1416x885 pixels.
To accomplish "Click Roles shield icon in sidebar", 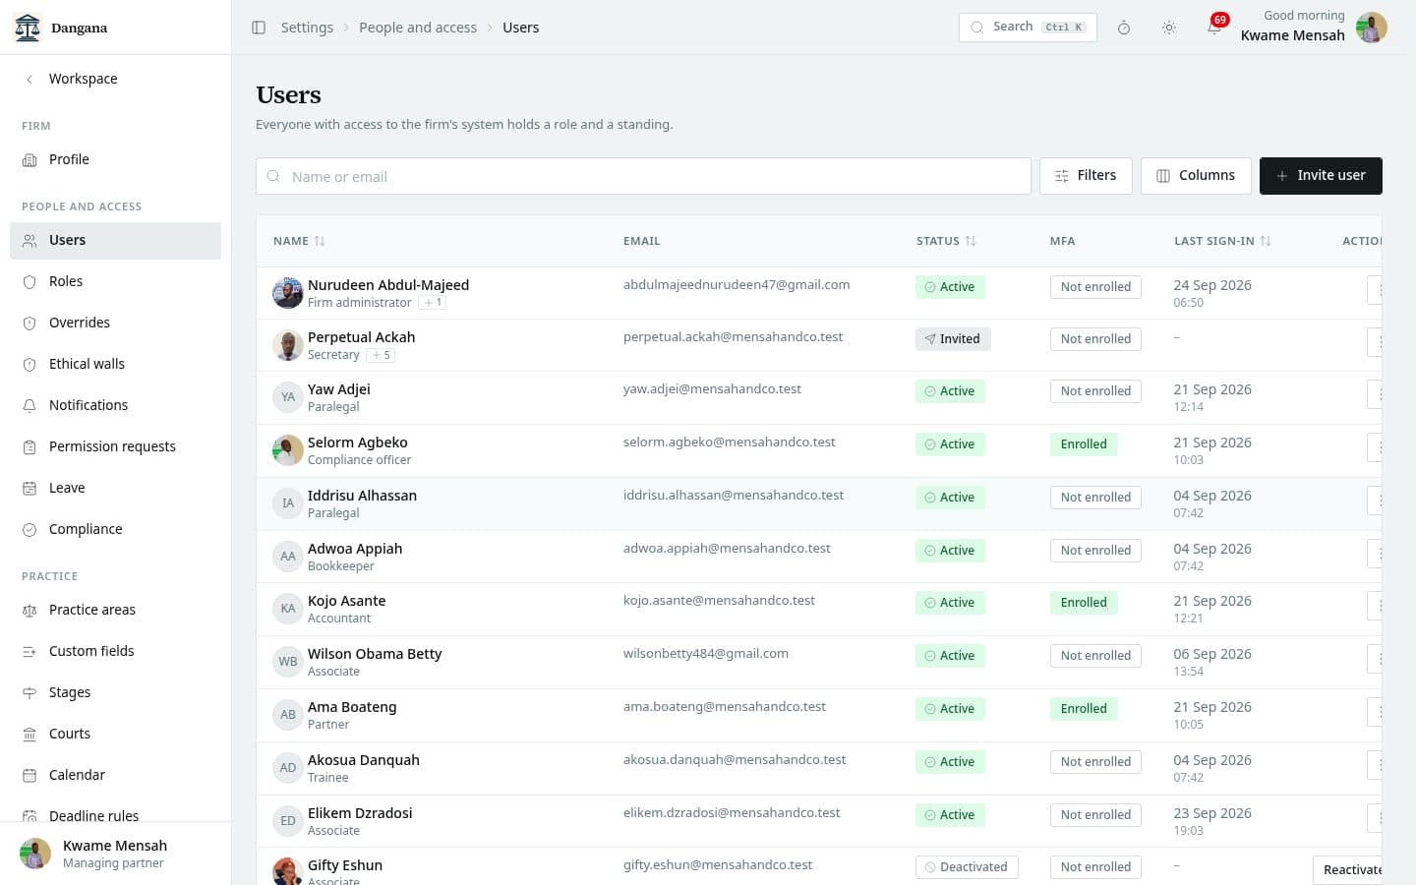I will coord(29,281).
